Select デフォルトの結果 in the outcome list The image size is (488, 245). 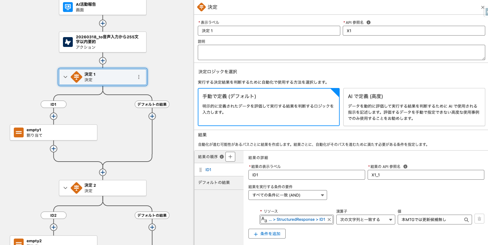point(214,182)
